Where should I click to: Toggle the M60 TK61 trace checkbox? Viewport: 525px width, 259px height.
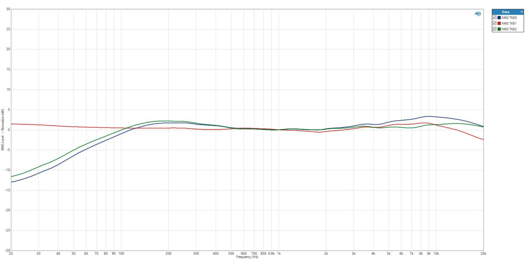[494, 23]
